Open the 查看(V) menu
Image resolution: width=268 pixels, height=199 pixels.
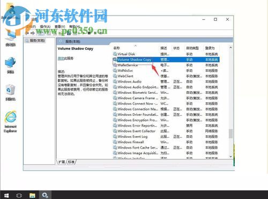click(59, 27)
